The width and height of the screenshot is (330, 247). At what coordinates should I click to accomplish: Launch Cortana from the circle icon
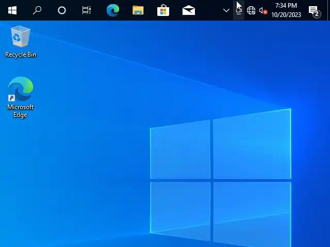click(x=62, y=10)
